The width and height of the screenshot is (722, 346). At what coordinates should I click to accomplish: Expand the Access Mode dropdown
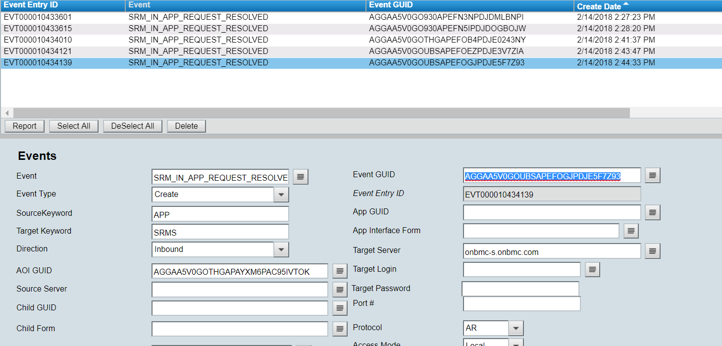[516, 343]
